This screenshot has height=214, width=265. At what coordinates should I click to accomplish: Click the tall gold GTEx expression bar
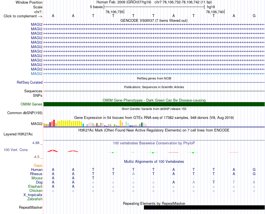(x=120, y=123)
